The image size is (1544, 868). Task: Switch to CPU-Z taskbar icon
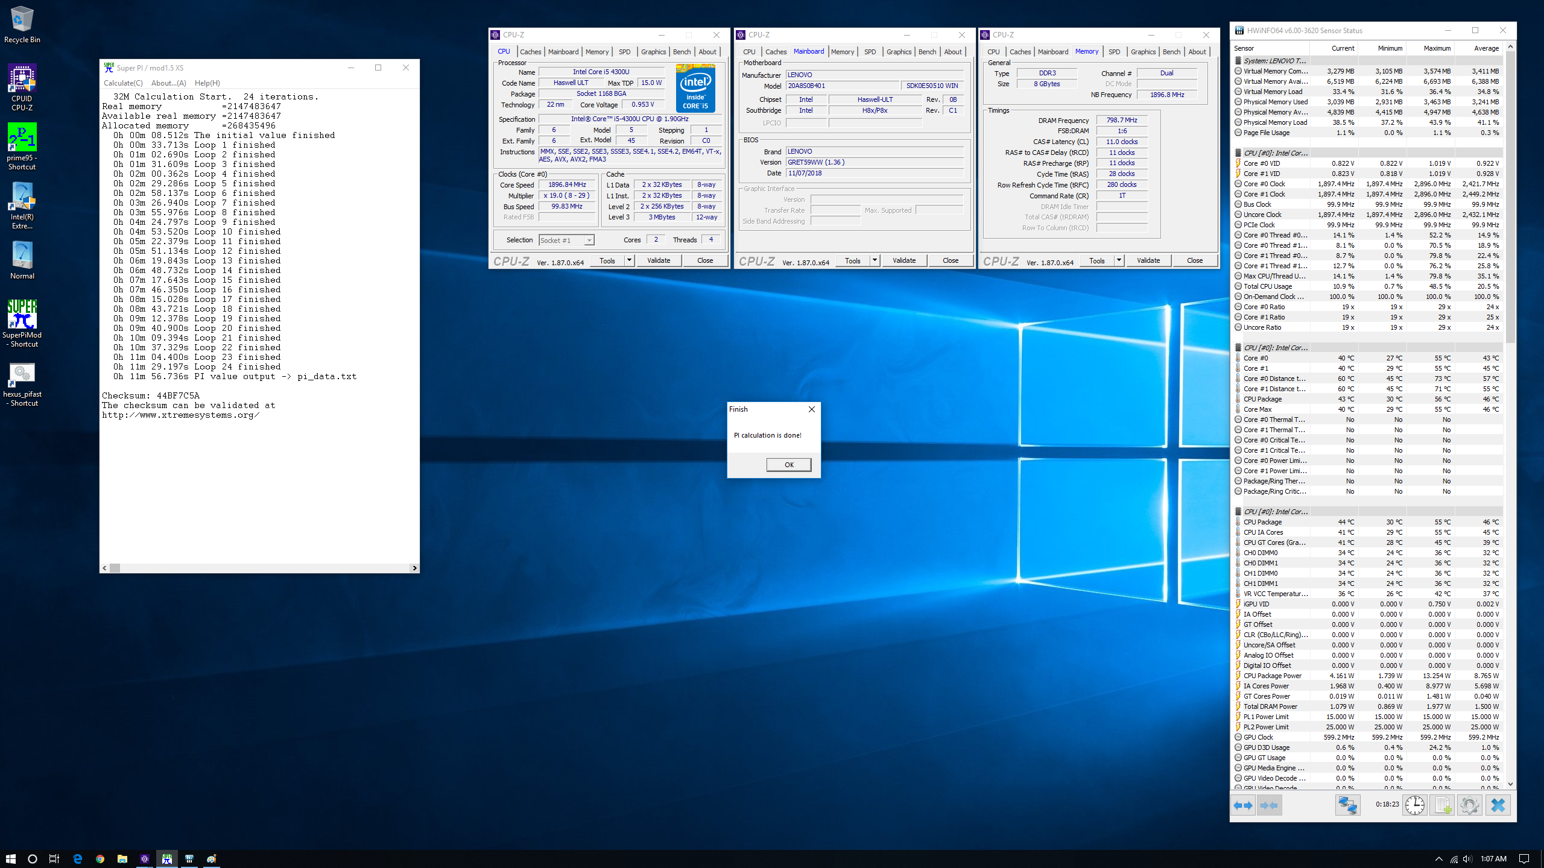tap(145, 858)
